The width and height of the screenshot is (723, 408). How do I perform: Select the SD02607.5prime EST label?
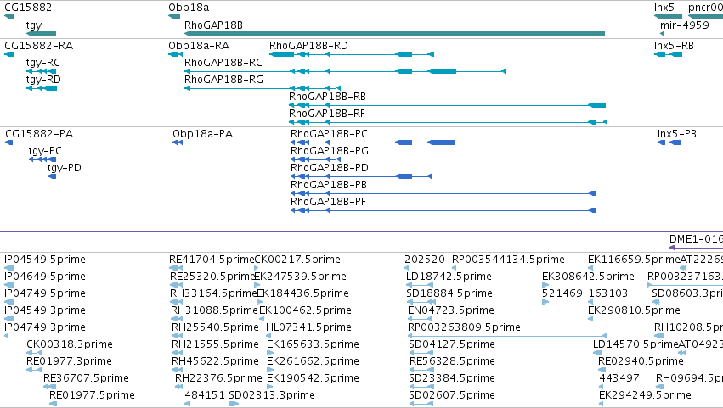(x=452, y=395)
